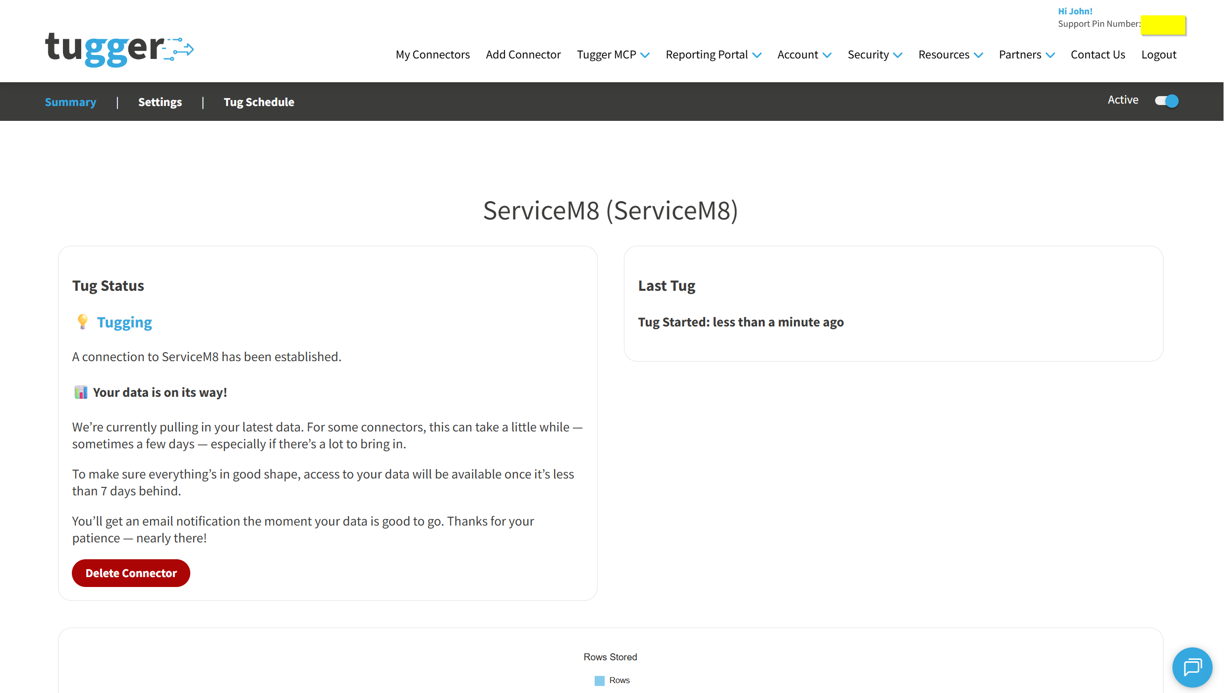Open the chat widget icon
The width and height of the screenshot is (1224, 693).
click(1192, 667)
